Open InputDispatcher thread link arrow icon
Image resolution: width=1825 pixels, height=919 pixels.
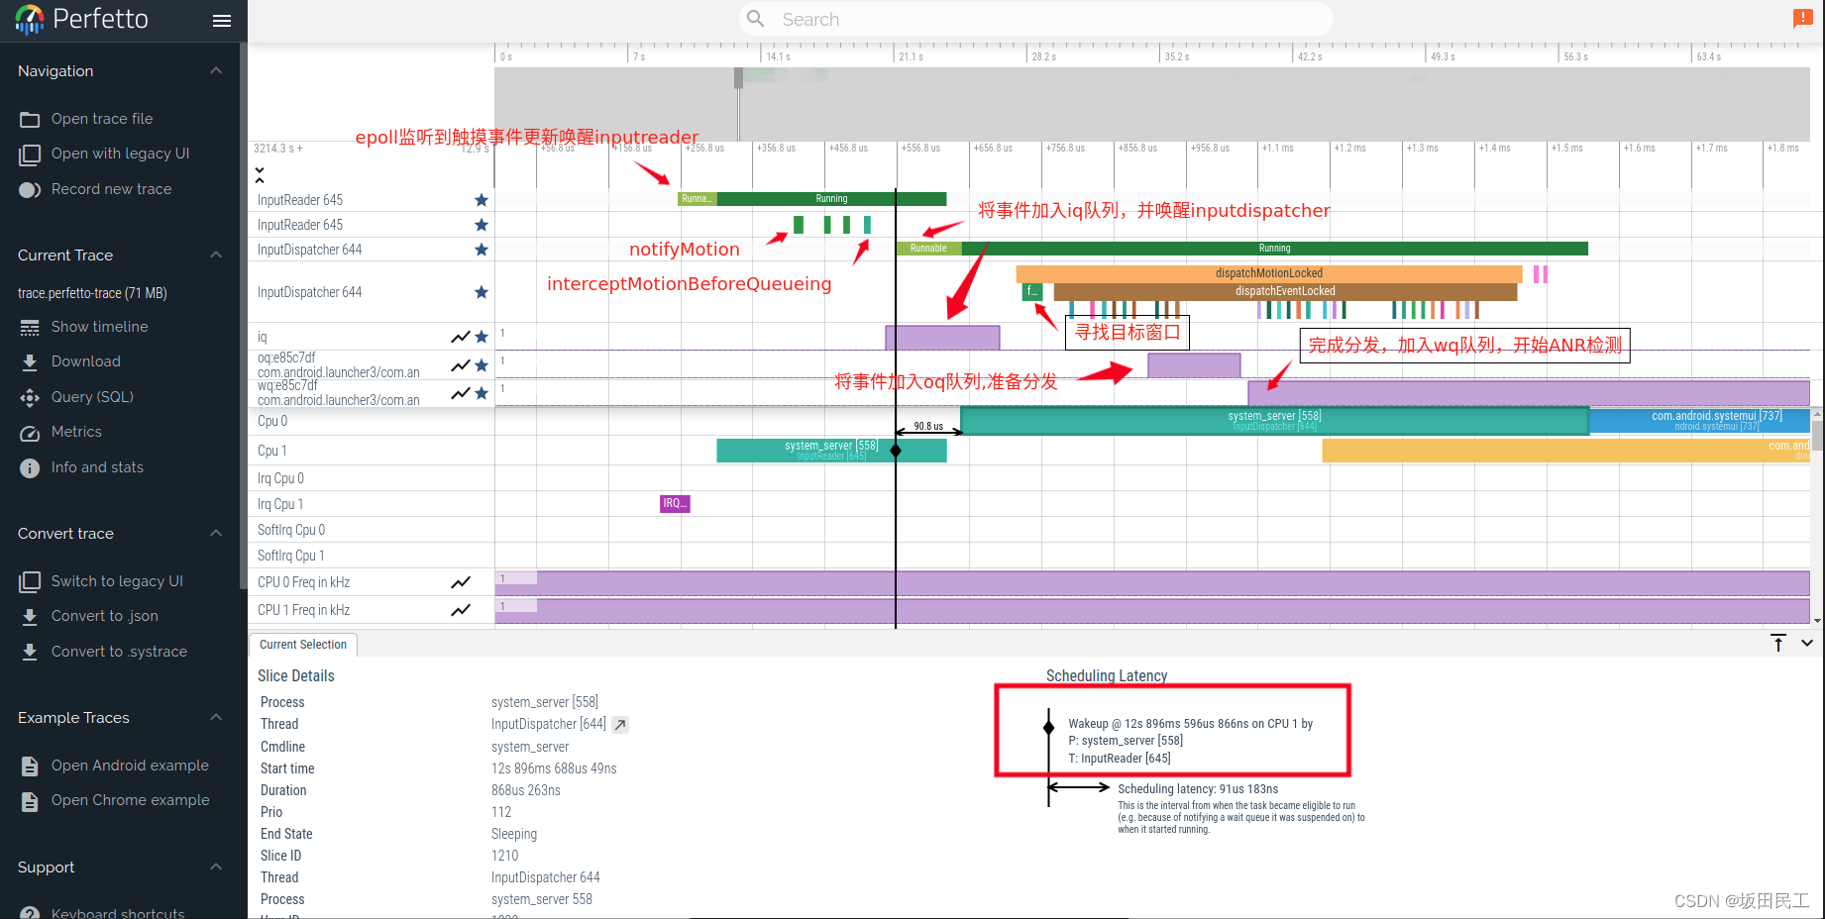click(620, 725)
